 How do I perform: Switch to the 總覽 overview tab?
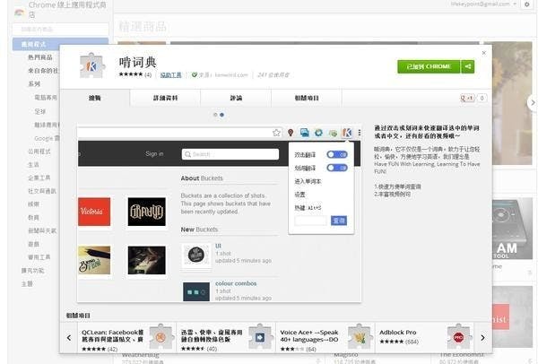click(x=95, y=98)
